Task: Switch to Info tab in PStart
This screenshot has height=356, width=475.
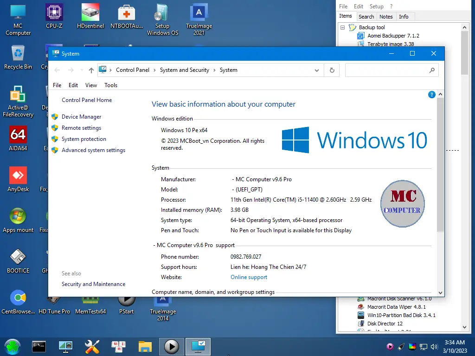Action: pos(404,17)
